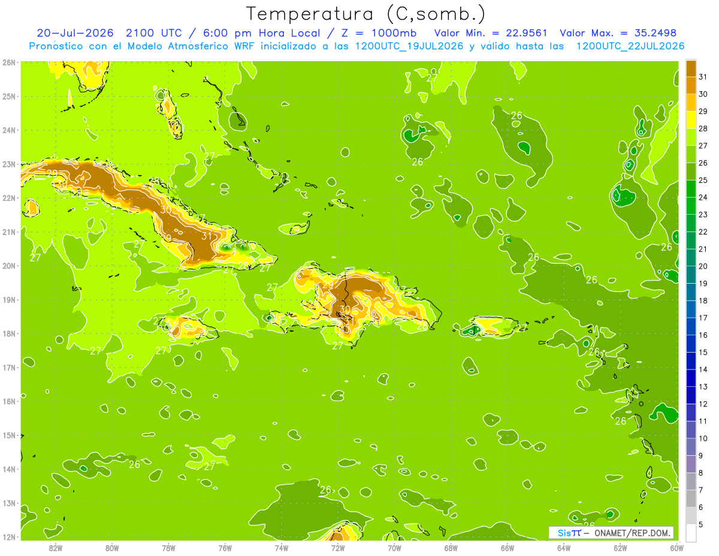Click the 'ONAMET/REP.DOM.' credit label
This screenshot has width=719, height=556.
point(632,533)
